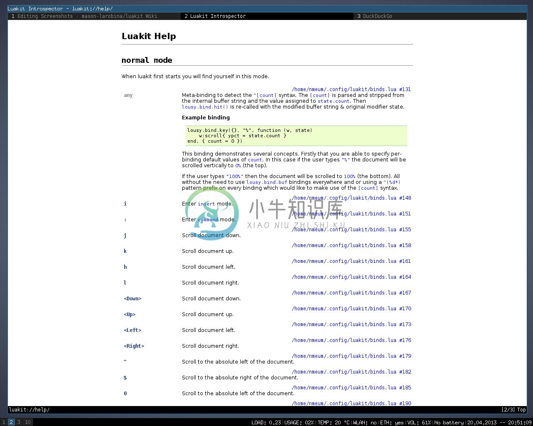Open binds.lua #170 source link
Screen dimensions: 533x426
[x=351, y=309]
